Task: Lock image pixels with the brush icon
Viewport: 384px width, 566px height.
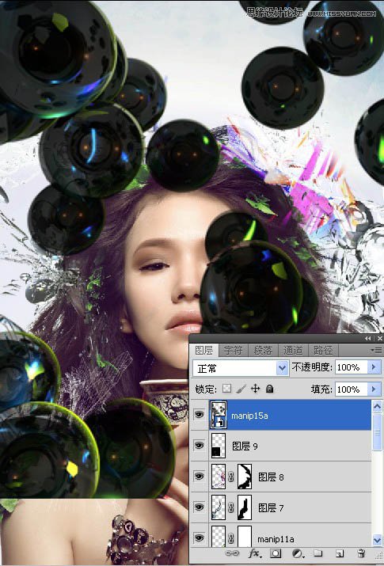Action: (241, 389)
